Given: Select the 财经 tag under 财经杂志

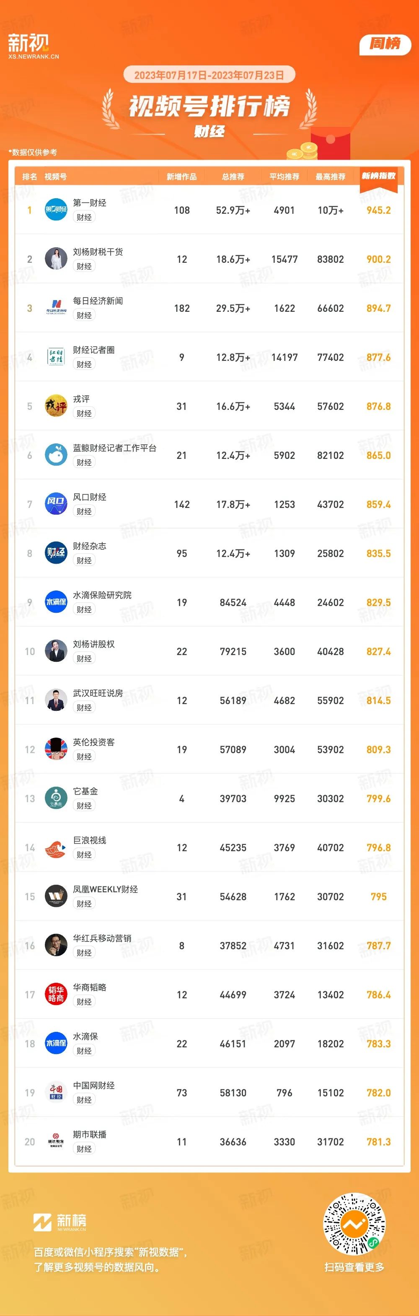Looking at the screenshot, I should coord(84,560).
